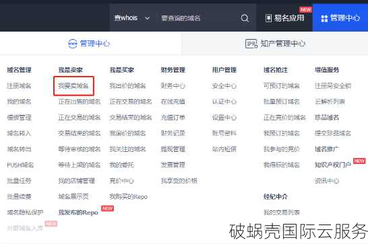This screenshot has width=368, height=244.
Task: Switch to the 管理中心 tab with globe icon
Action: tap(89, 44)
